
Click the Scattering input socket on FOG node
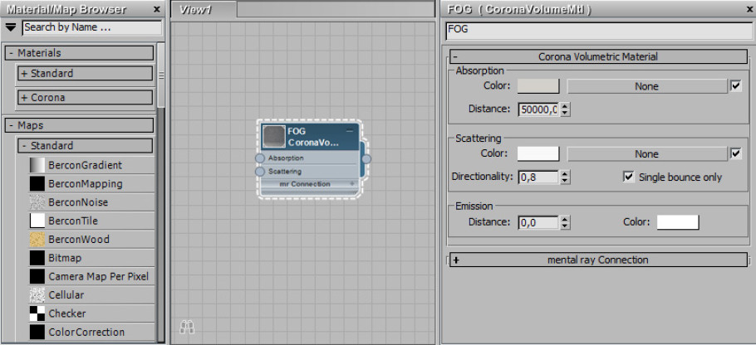(260, 172)
